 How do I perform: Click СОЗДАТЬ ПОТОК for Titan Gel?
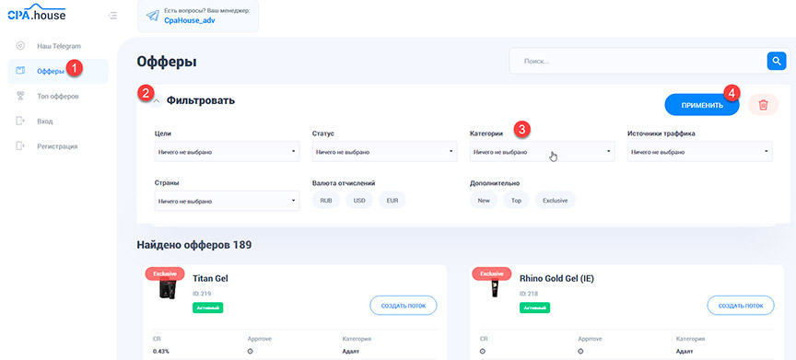coord(404,306)
